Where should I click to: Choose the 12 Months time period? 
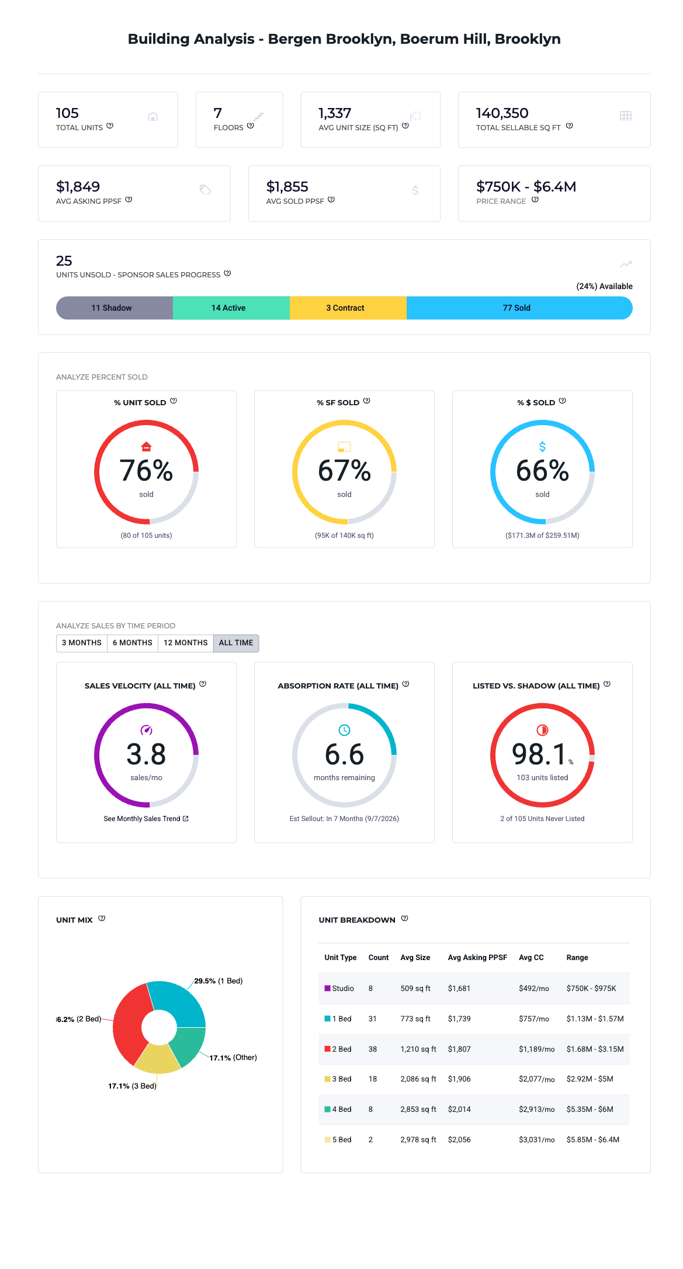click(186, 643)
